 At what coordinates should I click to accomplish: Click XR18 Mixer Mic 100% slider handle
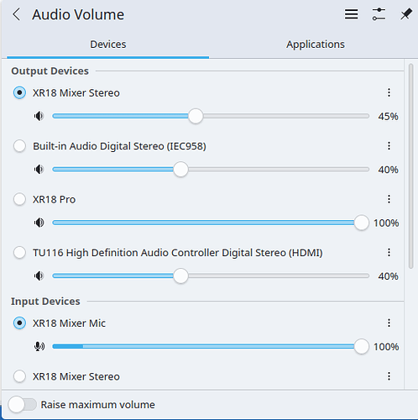click(361, 346)
